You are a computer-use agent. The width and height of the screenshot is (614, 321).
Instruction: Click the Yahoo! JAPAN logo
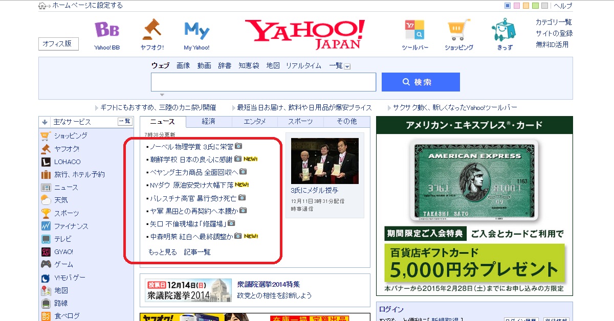pyautogui.click(x=305, y=34)
